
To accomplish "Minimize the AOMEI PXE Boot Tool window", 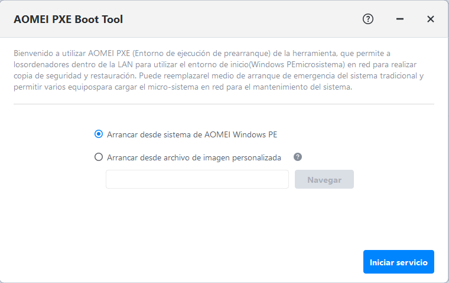I will pos(400,19).
